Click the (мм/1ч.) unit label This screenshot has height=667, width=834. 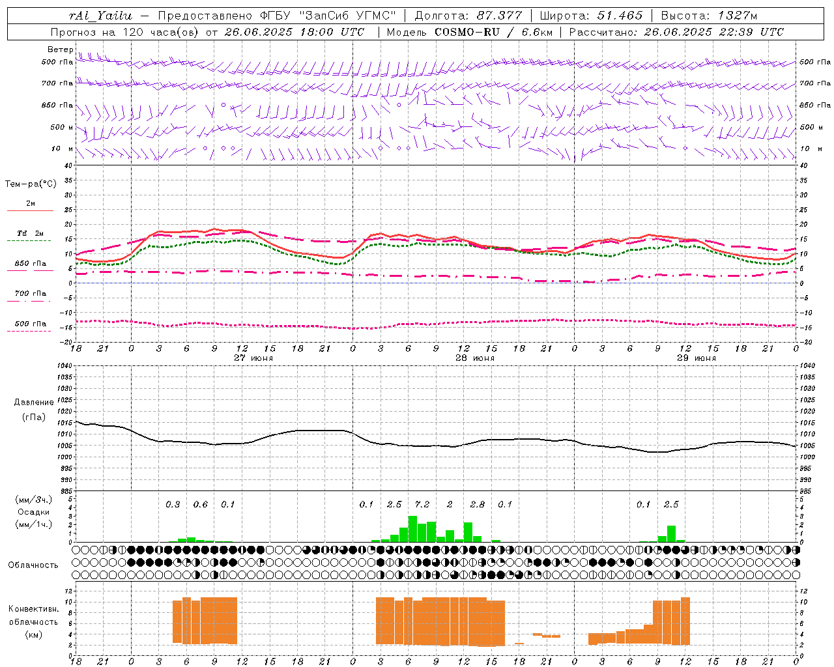(x=33, y=524)
